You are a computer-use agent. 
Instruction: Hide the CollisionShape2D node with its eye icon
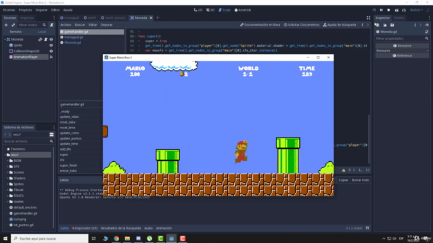51,51
